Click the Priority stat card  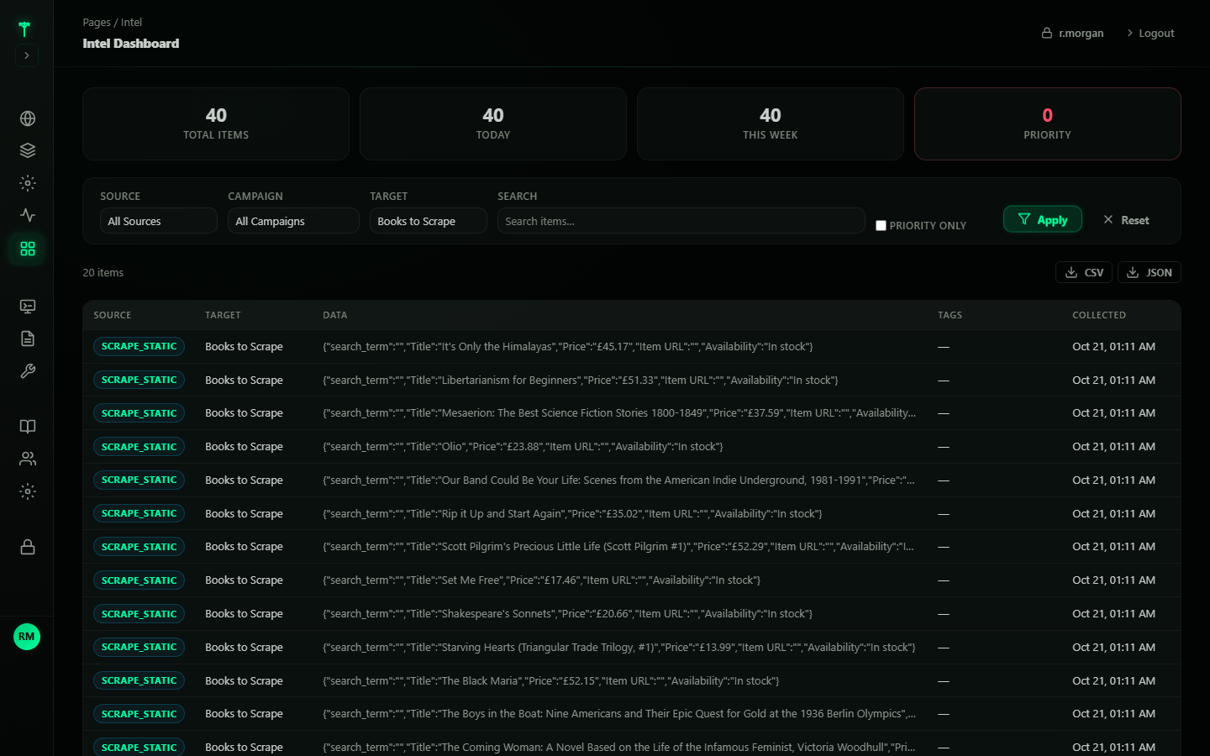coord(1048,123)
